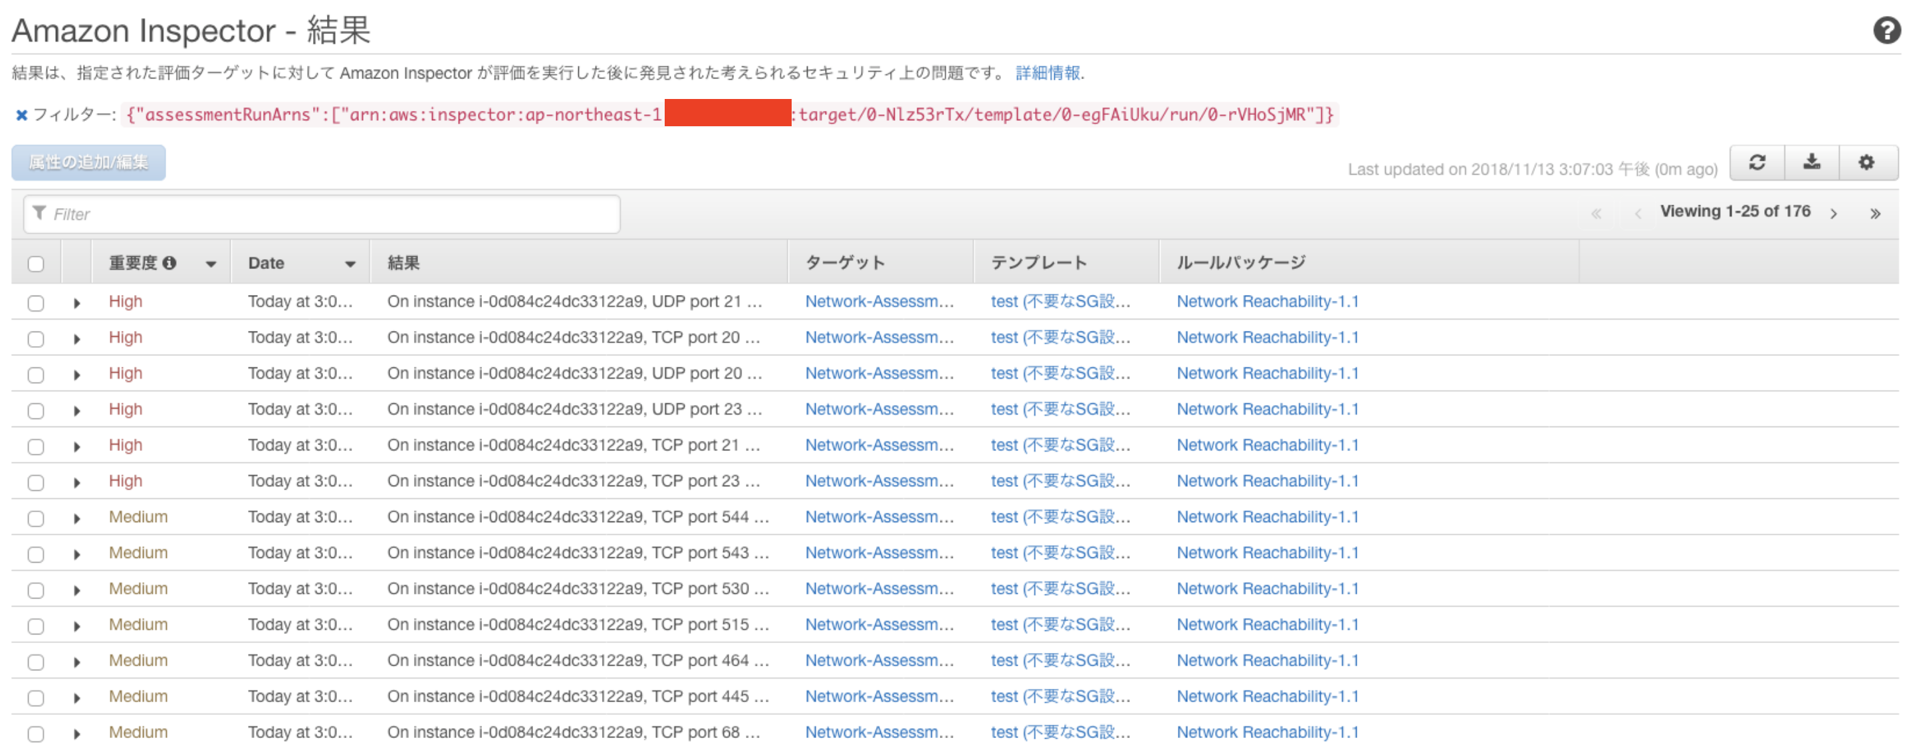Screen dimensions: 1913x748
Task: Check the box for TCP port 530 finding
Action: [x=36, y=590]
